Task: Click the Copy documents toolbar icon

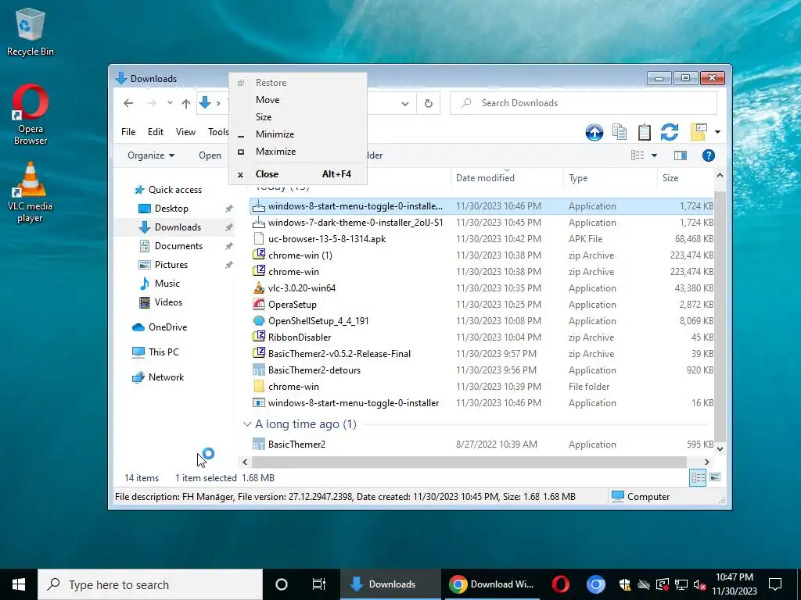Action: (x=620, y=132)
